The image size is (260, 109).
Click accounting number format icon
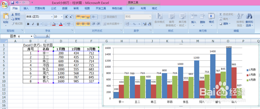pyautogui.click(x=127, y=24)
